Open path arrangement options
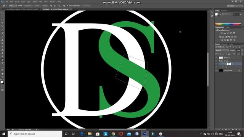The image size is (244, 137). (59, 6)
